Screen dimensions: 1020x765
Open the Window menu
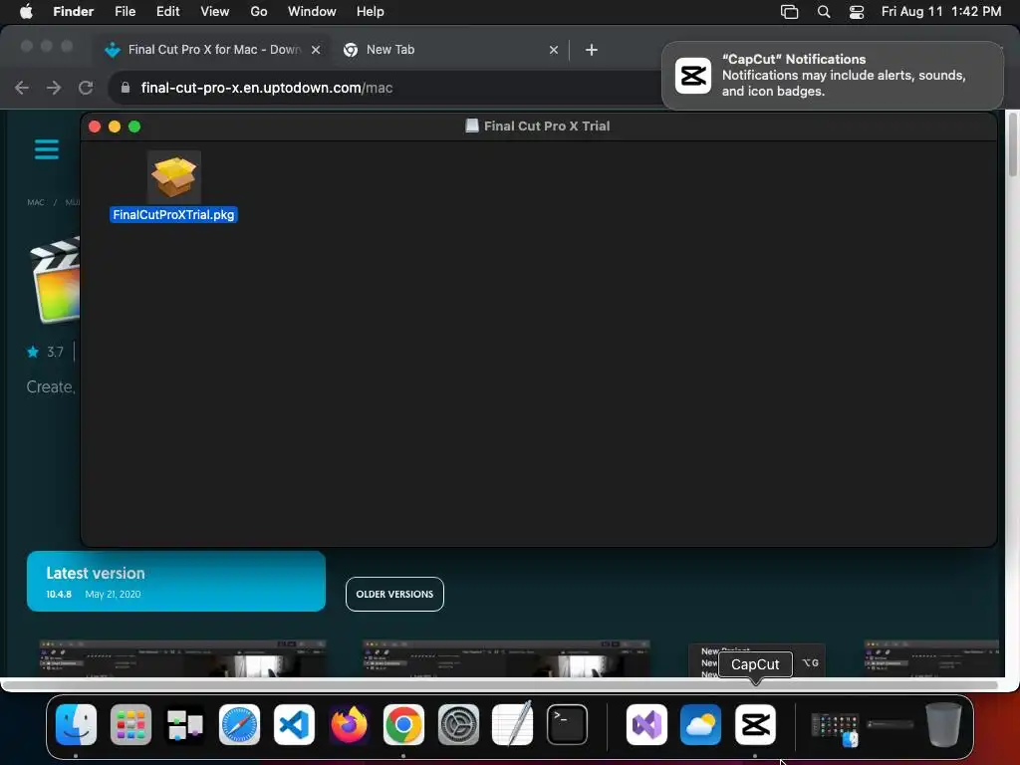coord(312,12)
